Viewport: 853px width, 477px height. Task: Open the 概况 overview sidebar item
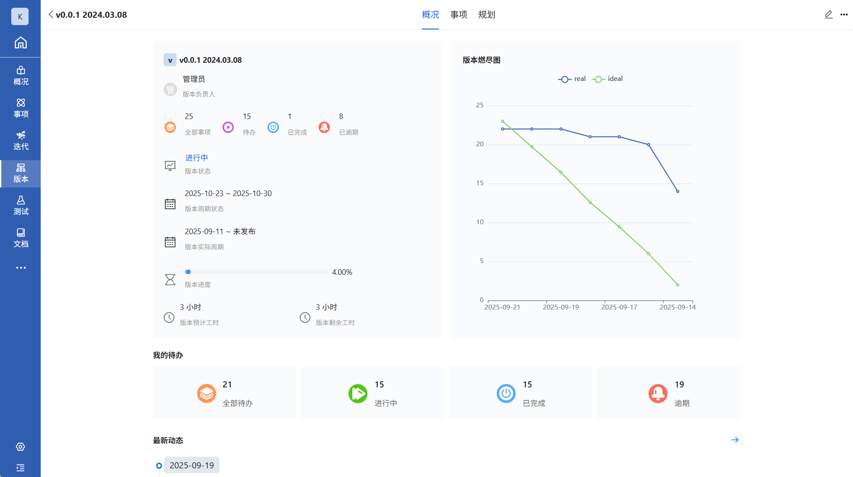click(20, 76)
